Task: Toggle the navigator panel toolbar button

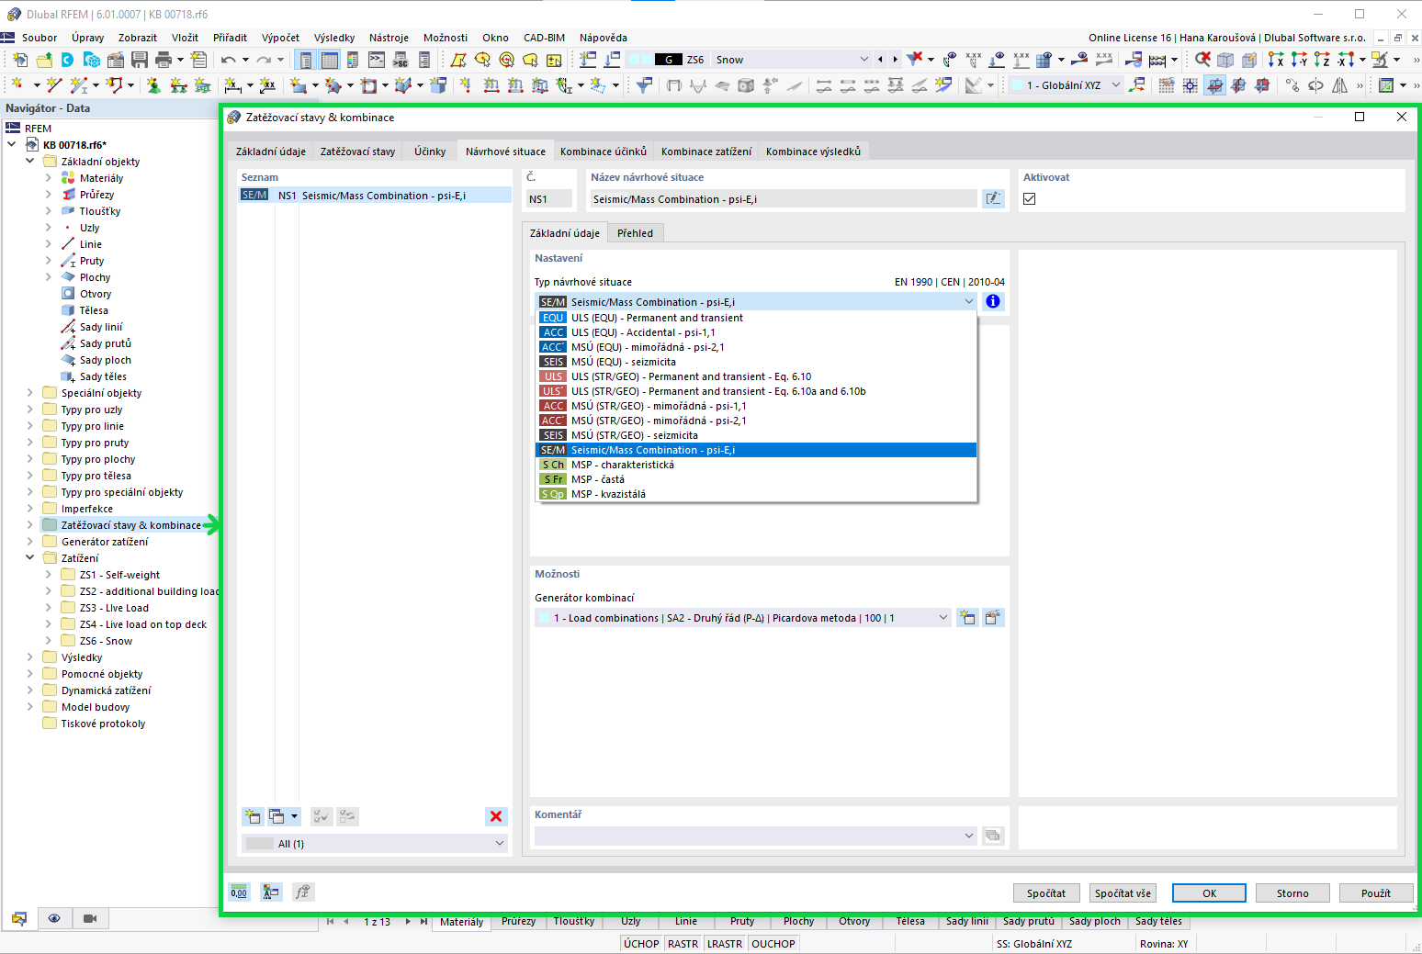Action: click(x=305, y=60)
